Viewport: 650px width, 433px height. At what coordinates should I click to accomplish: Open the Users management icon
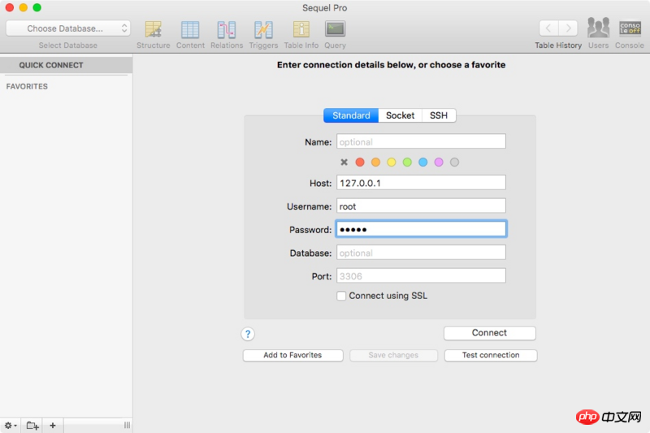pyautogui.click(x=598, y=28)
